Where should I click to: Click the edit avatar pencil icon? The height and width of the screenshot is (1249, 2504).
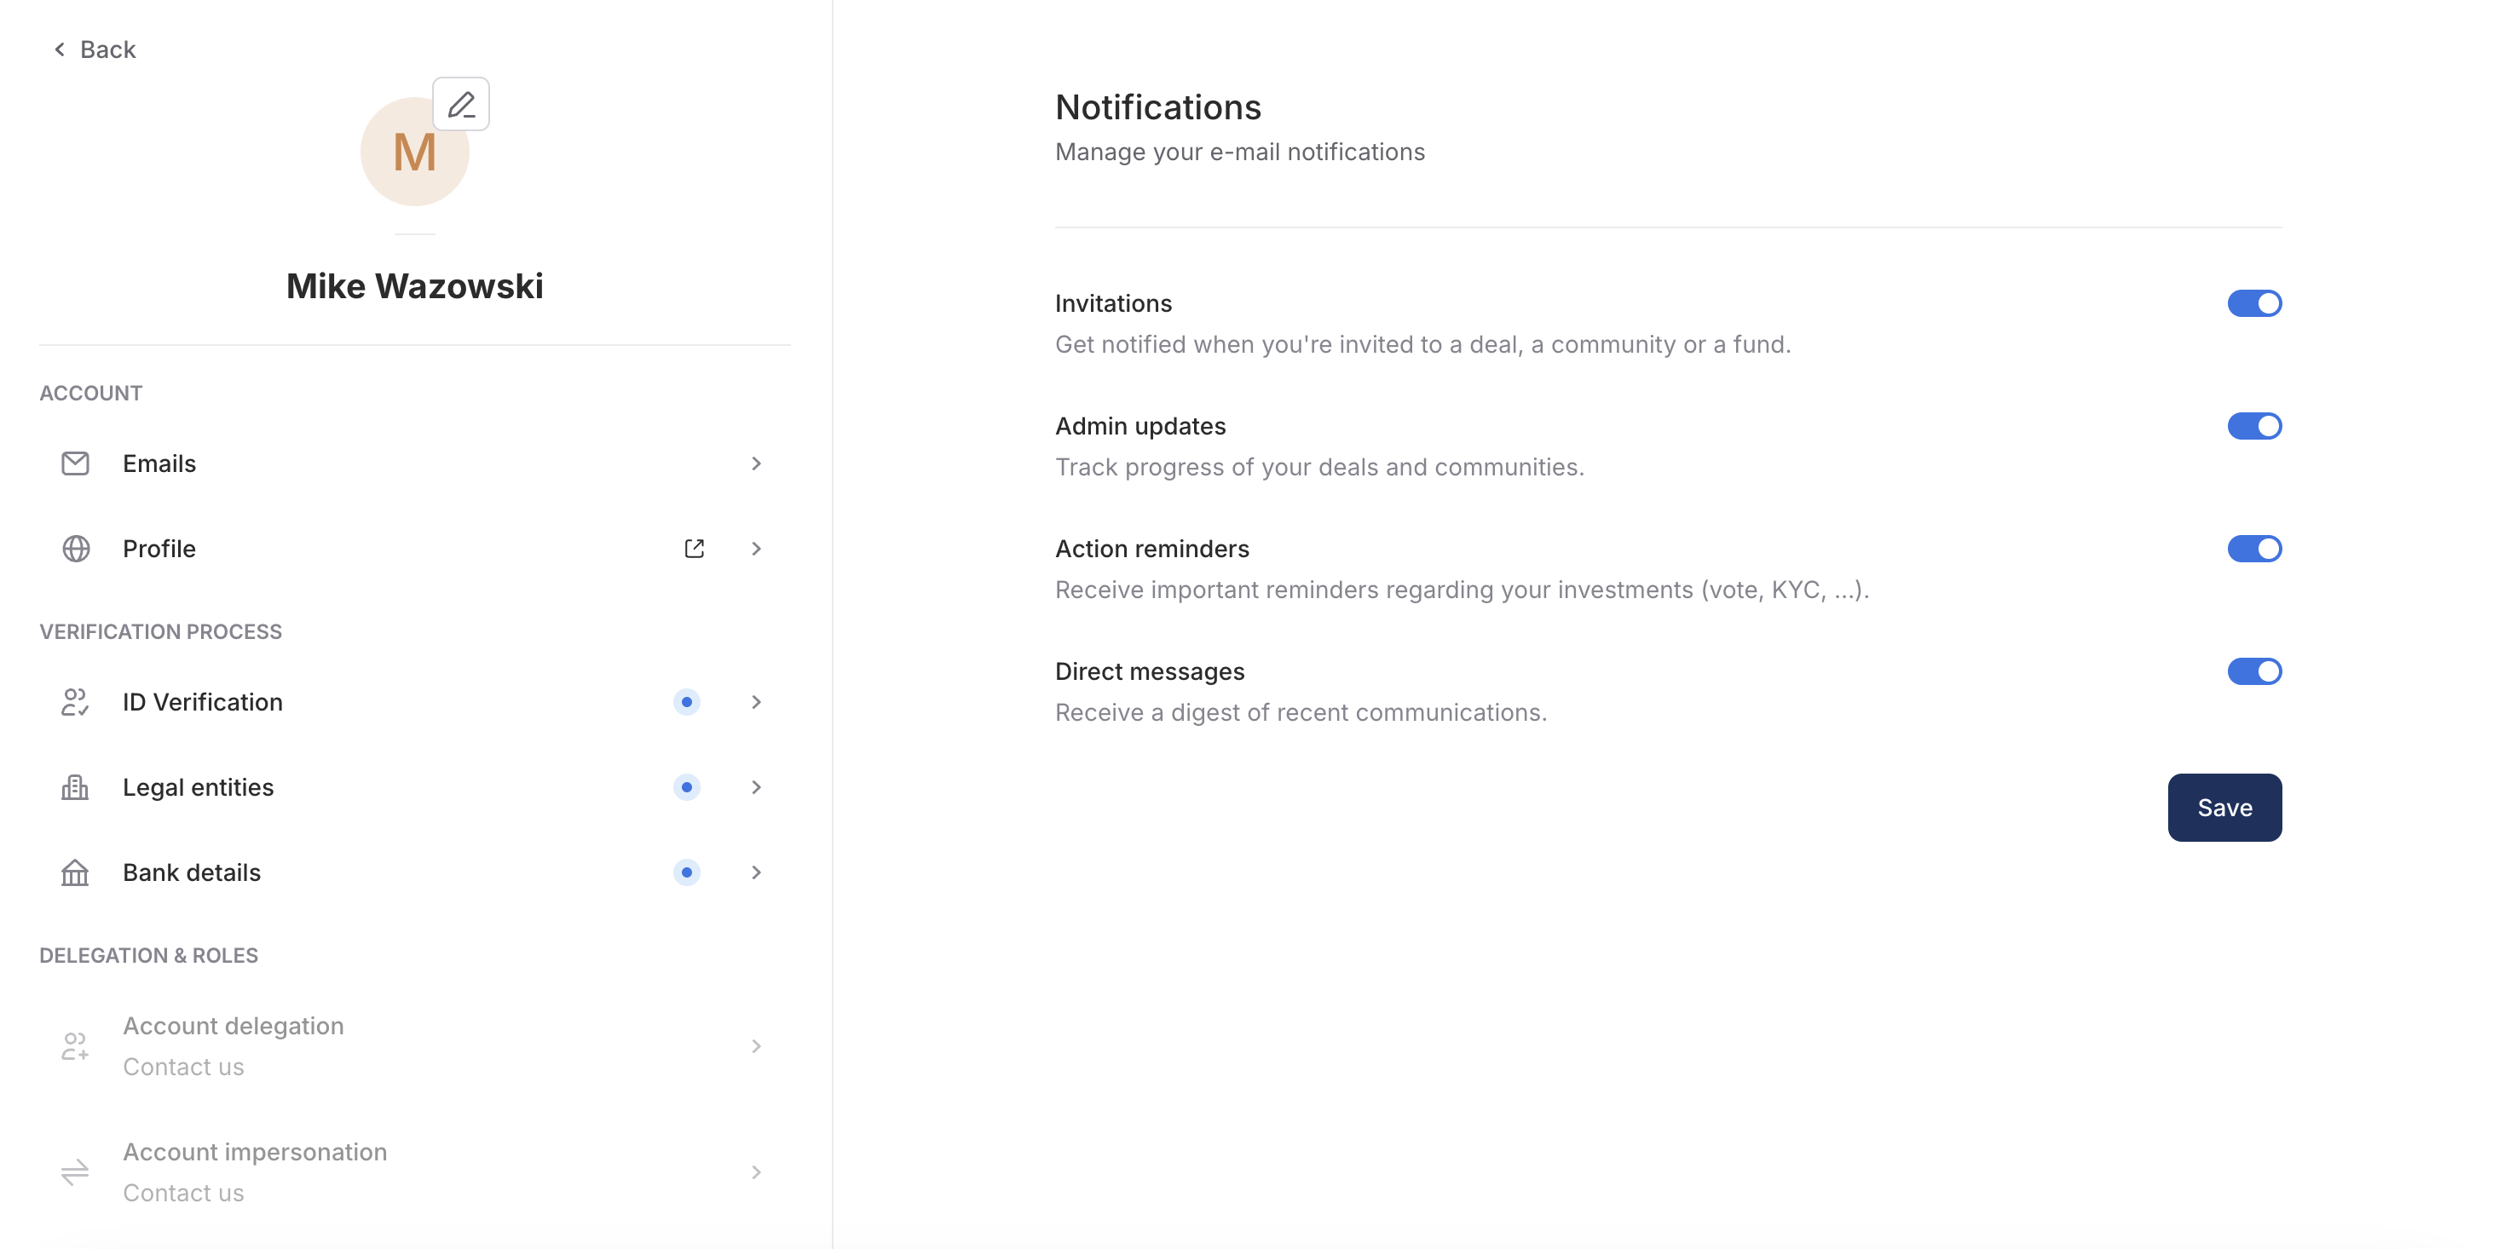pyautogui.click(x=461, y=104)
